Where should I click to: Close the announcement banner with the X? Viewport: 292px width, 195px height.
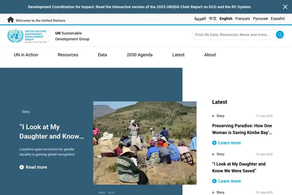click(285, 7)
